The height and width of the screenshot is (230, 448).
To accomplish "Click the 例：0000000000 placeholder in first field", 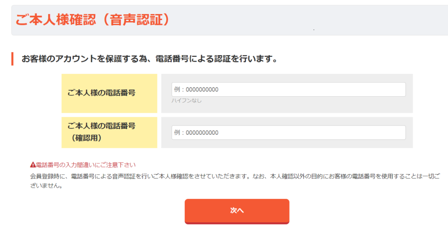I will (x=196, y=90).
